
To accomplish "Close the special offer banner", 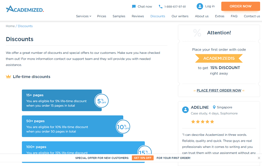I will coord(259,158).
